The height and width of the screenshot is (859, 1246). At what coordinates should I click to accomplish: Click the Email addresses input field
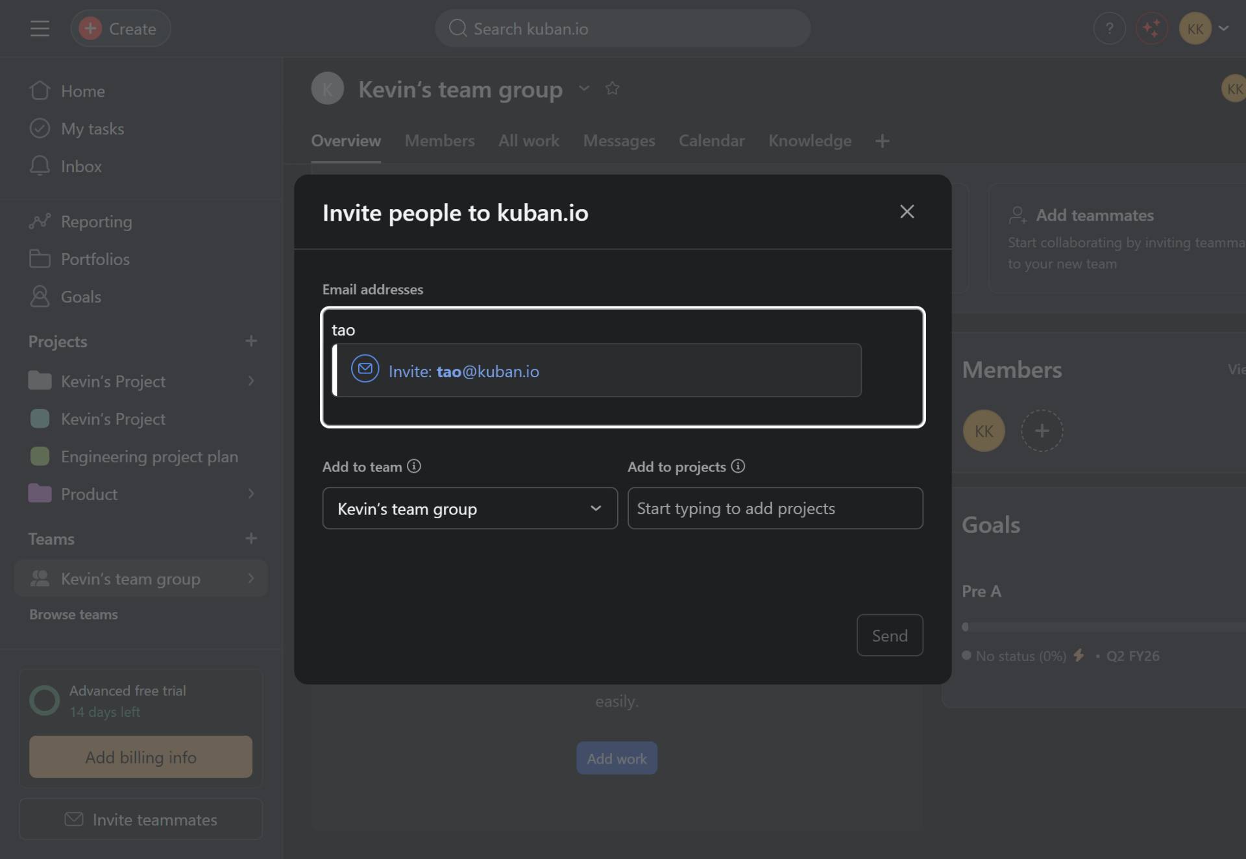[623, 367]
